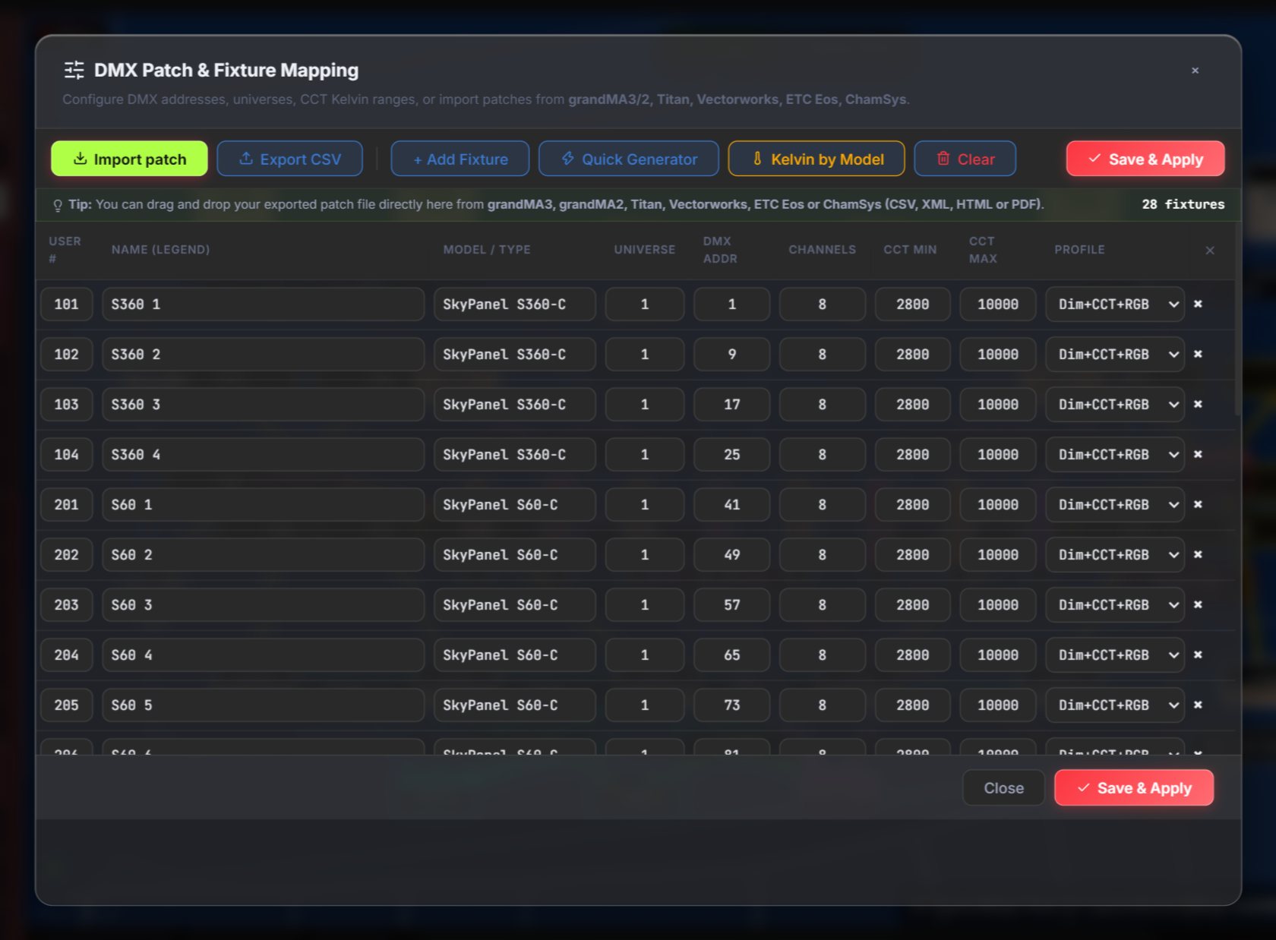Remove fixture 203 S60 3
1276x940 pixels.
pos(1198,605)
